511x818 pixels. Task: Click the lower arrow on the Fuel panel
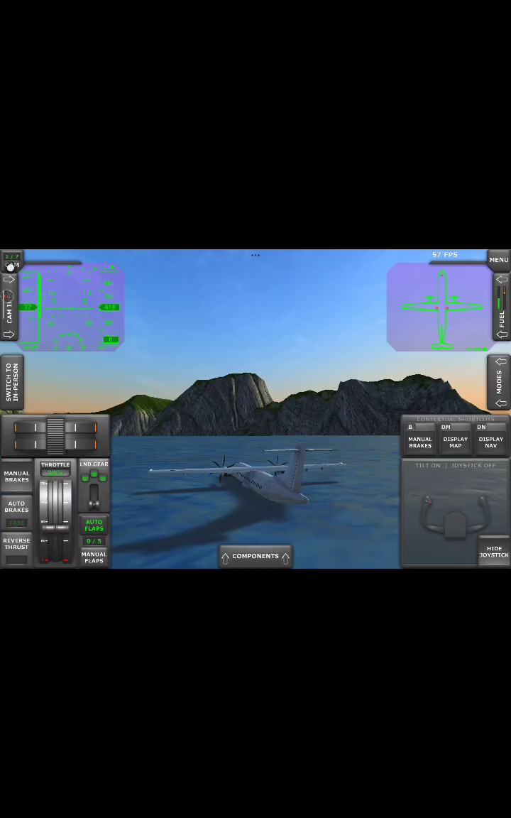[502, 334]
